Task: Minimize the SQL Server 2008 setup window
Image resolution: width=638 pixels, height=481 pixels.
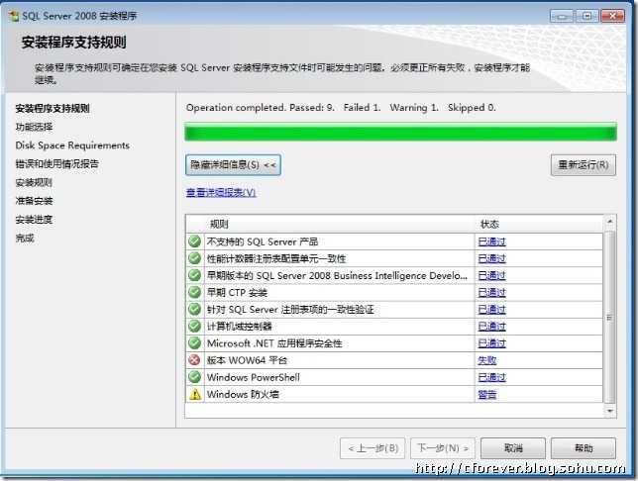Action: point(562,16)
